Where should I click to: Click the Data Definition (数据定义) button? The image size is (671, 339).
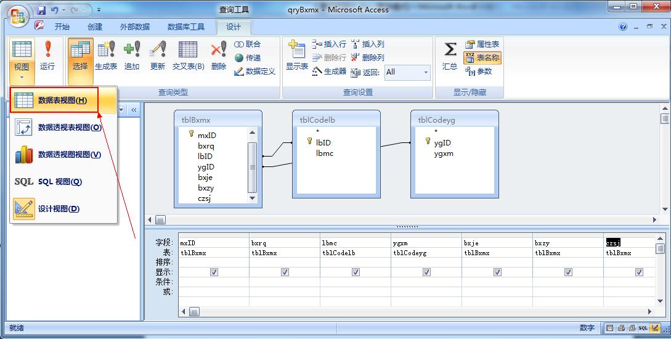tap(254, 71)
